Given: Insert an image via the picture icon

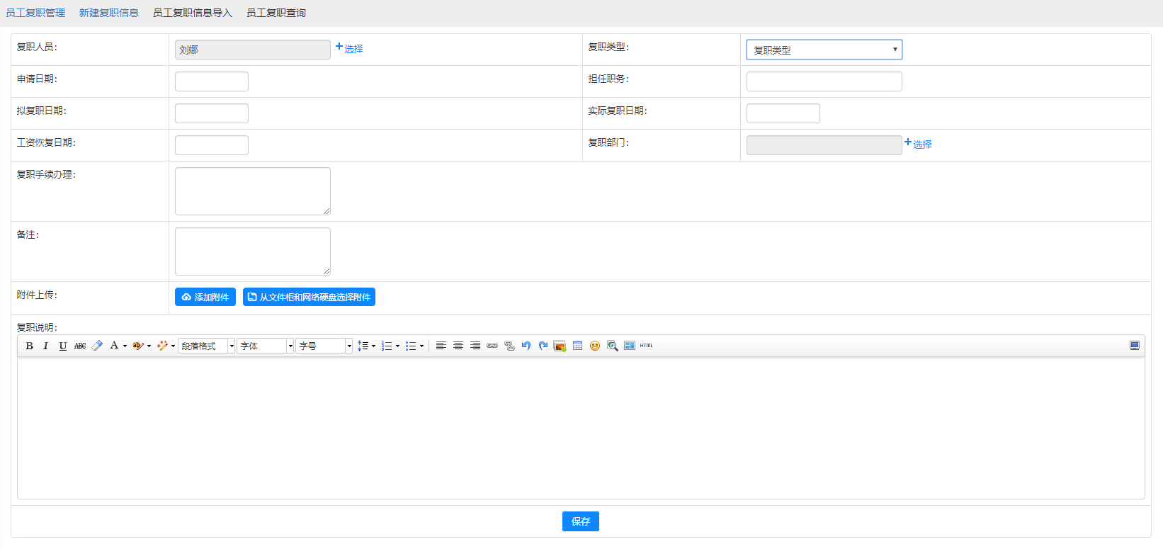Looking at the screenshot, I should click(560, 346).
